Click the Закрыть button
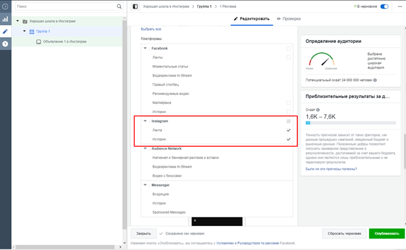The image size is (406, 250). (143, 234)
